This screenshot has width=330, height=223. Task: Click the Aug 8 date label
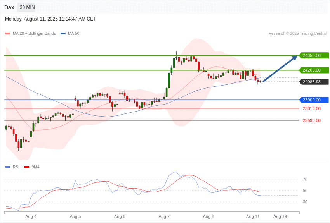click(208, 216)
